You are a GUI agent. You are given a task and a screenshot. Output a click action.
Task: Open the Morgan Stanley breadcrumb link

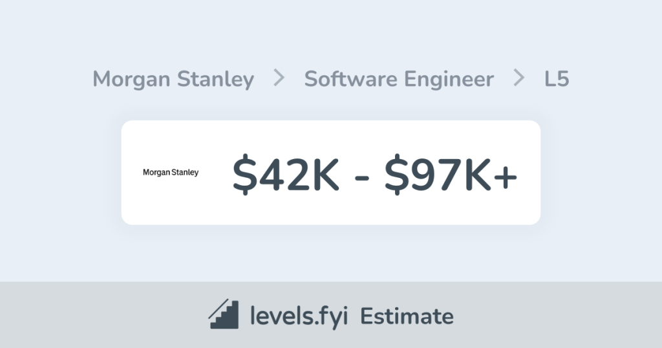tap(173, 80)
